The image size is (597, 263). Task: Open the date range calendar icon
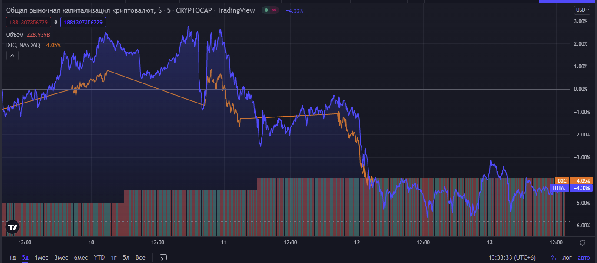(x=163, y=257)
